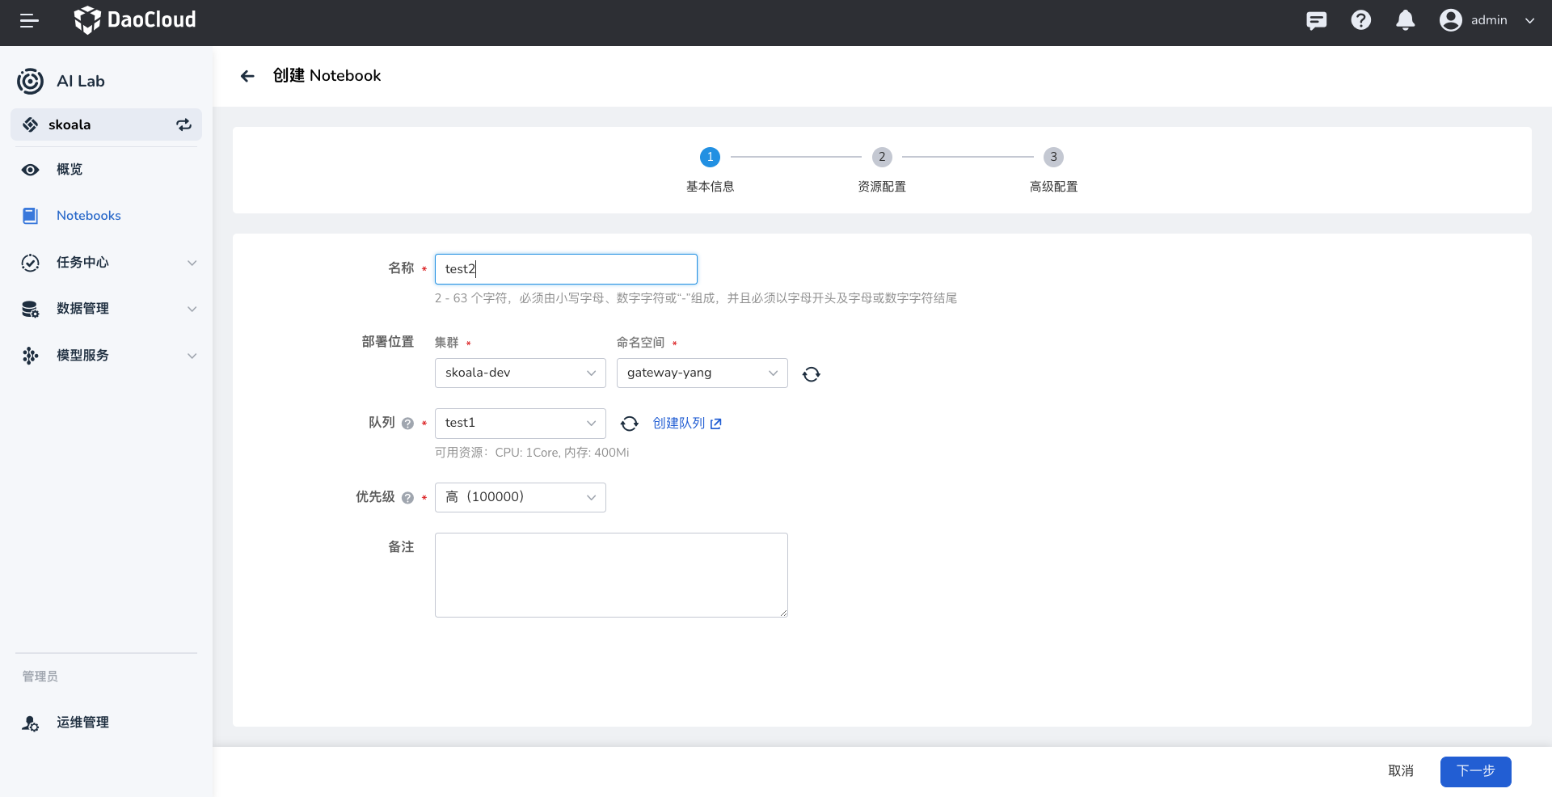
Task: Open the help question mark icon
Action: pyautogui.click(x=1360, y=21)
